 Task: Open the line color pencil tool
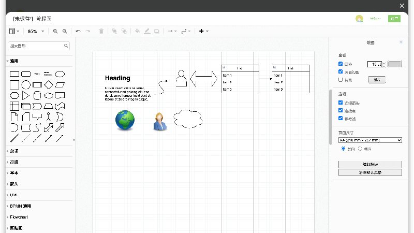pyautogui.click(x=147, y=31)
